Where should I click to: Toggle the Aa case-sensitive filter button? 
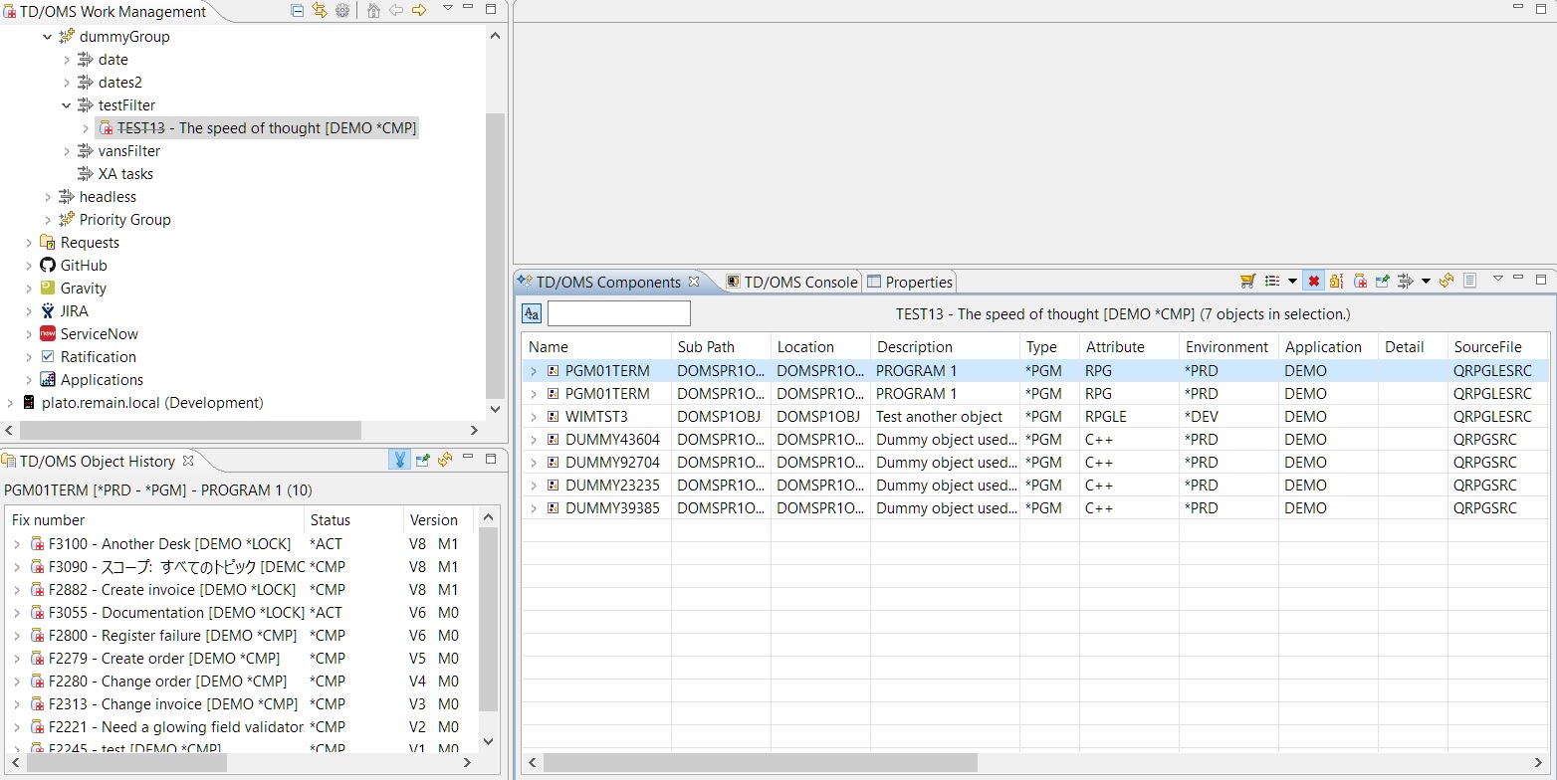tap(532, 314)
